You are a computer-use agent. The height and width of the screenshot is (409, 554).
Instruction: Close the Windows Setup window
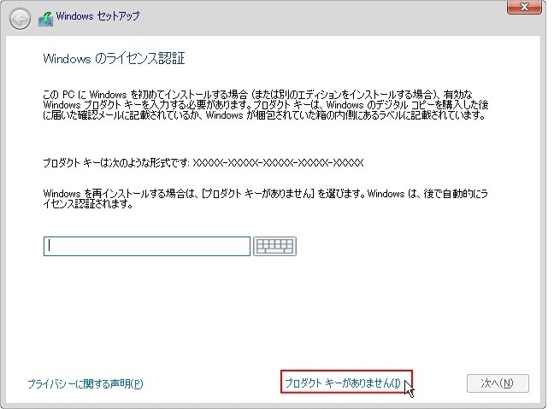pos(524,7)
